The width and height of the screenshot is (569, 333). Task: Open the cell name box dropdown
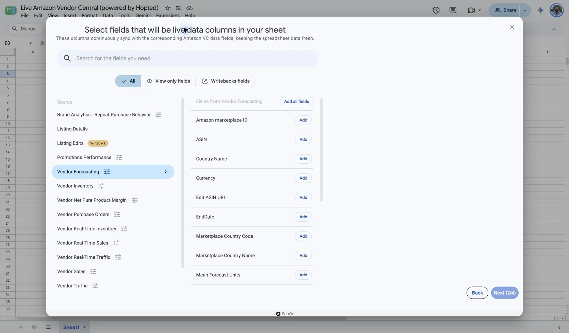31,43
